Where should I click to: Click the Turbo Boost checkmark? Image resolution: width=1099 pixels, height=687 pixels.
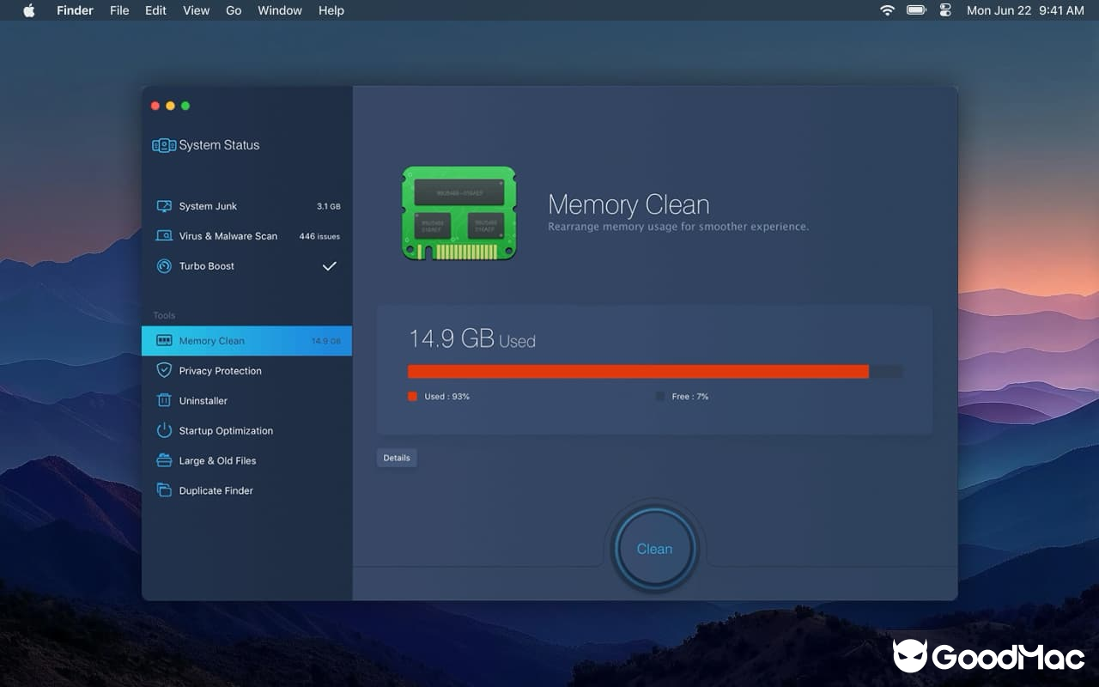coord(329,266)
